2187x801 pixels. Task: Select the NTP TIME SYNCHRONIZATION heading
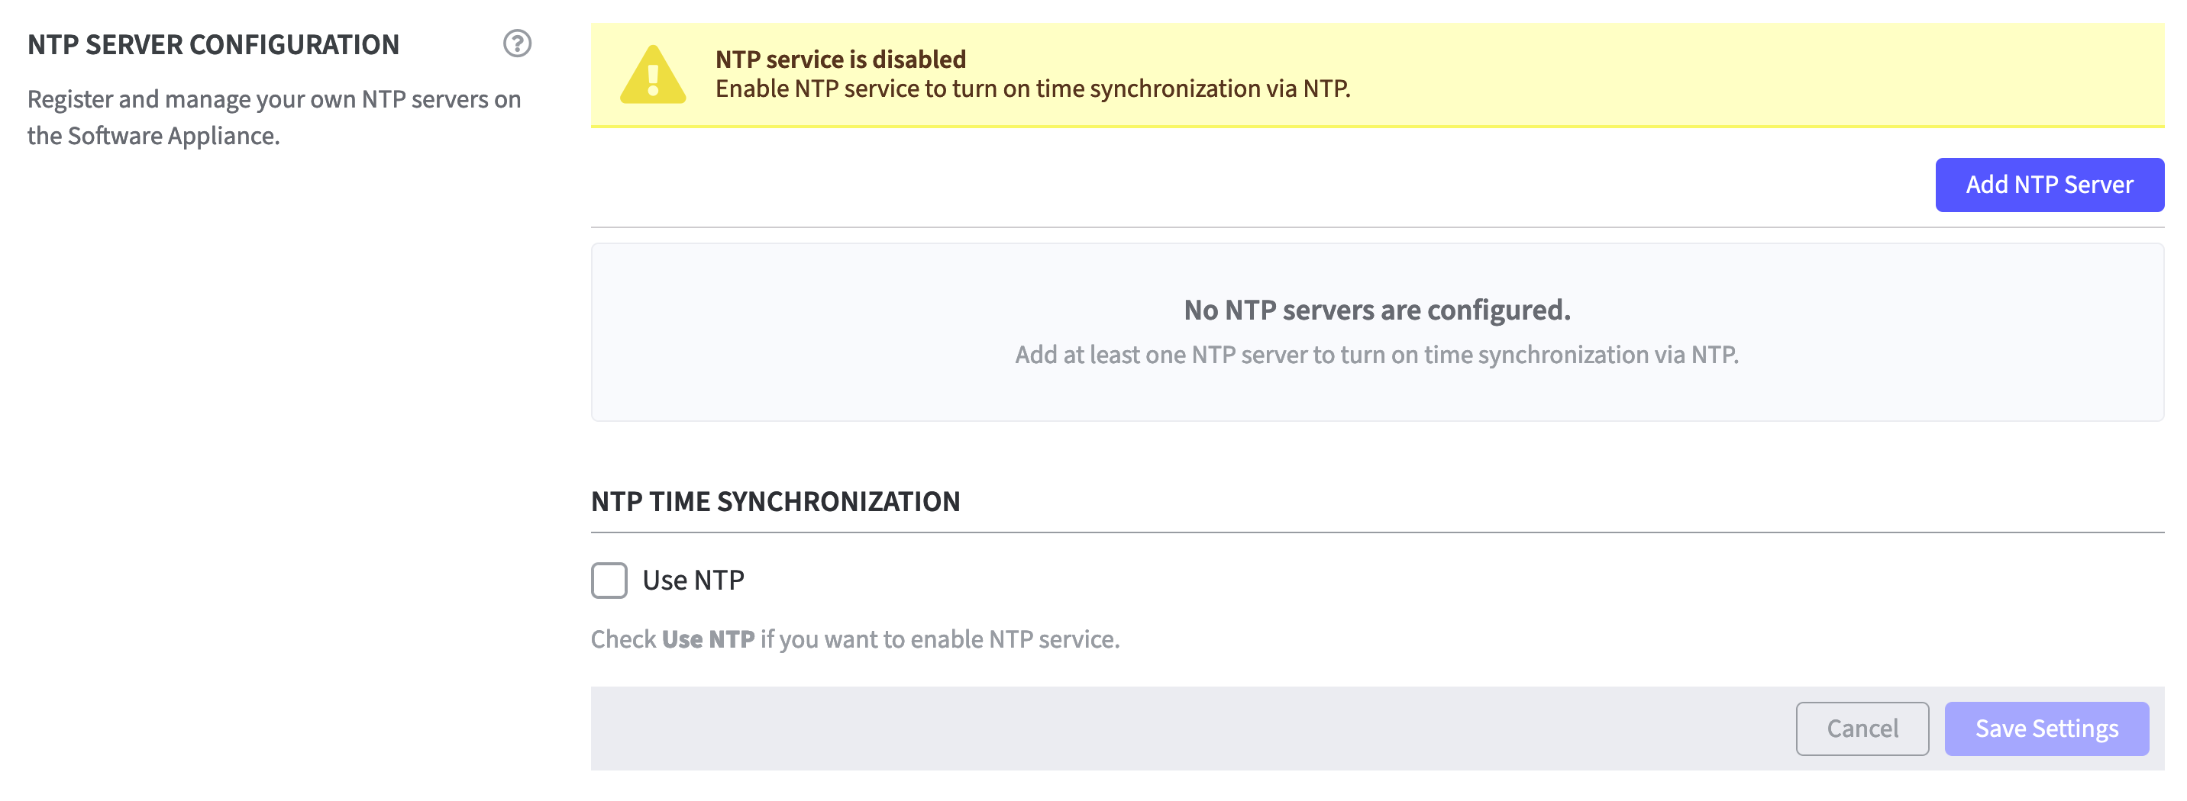pos(775,501)
